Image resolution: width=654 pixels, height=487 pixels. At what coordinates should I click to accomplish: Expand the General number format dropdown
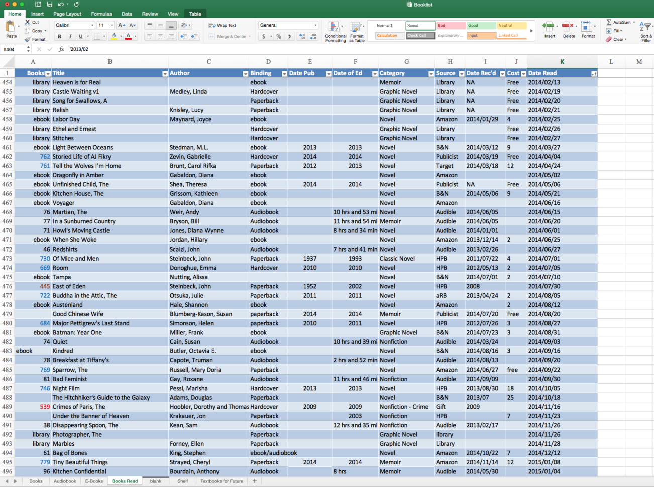click(315, 26)
